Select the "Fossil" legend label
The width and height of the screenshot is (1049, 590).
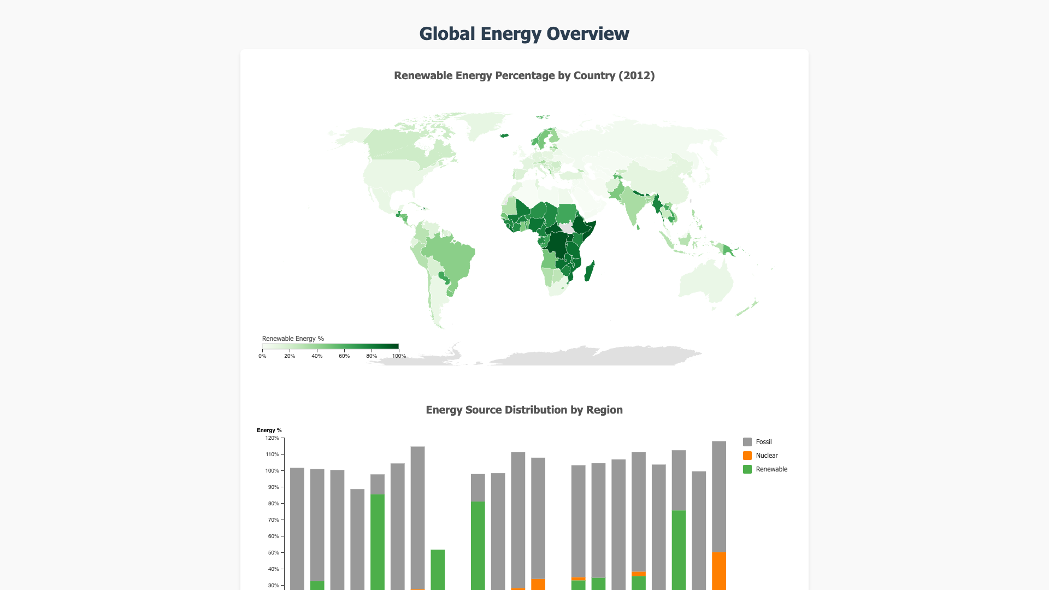[763, 442]
